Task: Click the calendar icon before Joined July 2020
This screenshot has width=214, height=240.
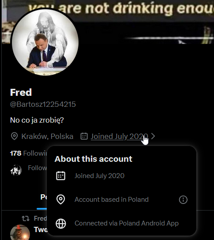Action: [x=84, y=136]
